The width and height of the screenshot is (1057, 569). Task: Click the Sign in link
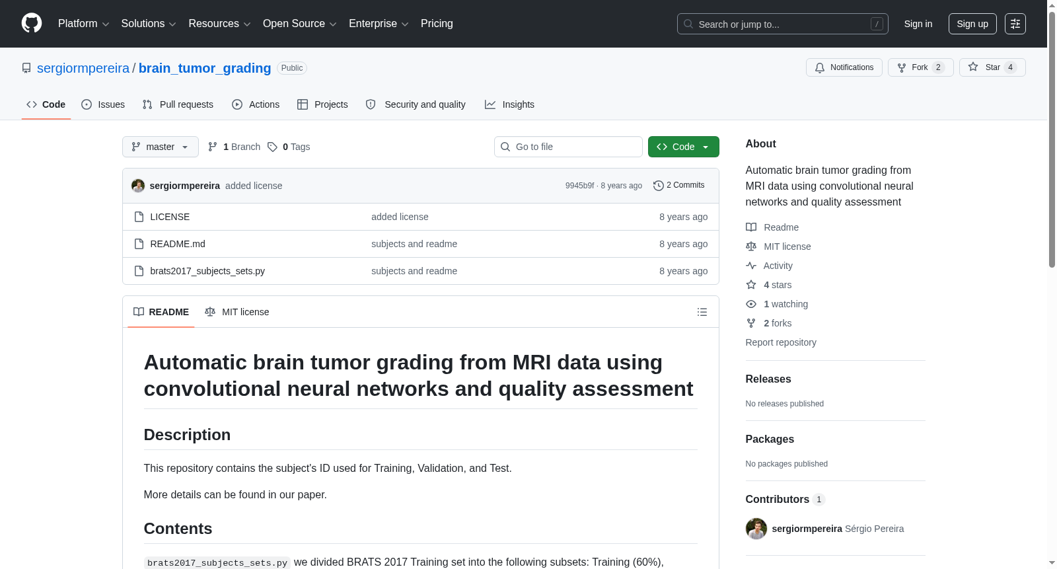click(918, 24)
